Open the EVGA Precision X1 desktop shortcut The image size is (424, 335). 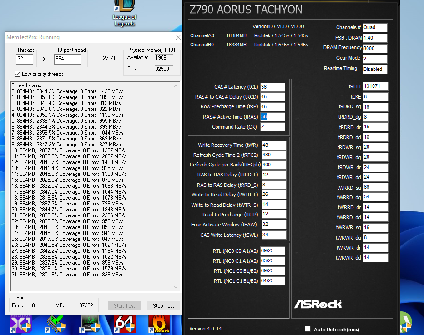coord(21,324)
